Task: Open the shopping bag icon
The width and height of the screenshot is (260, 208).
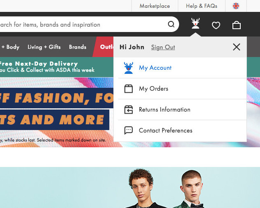Action: pyautogui.click(x=237, y=25)
